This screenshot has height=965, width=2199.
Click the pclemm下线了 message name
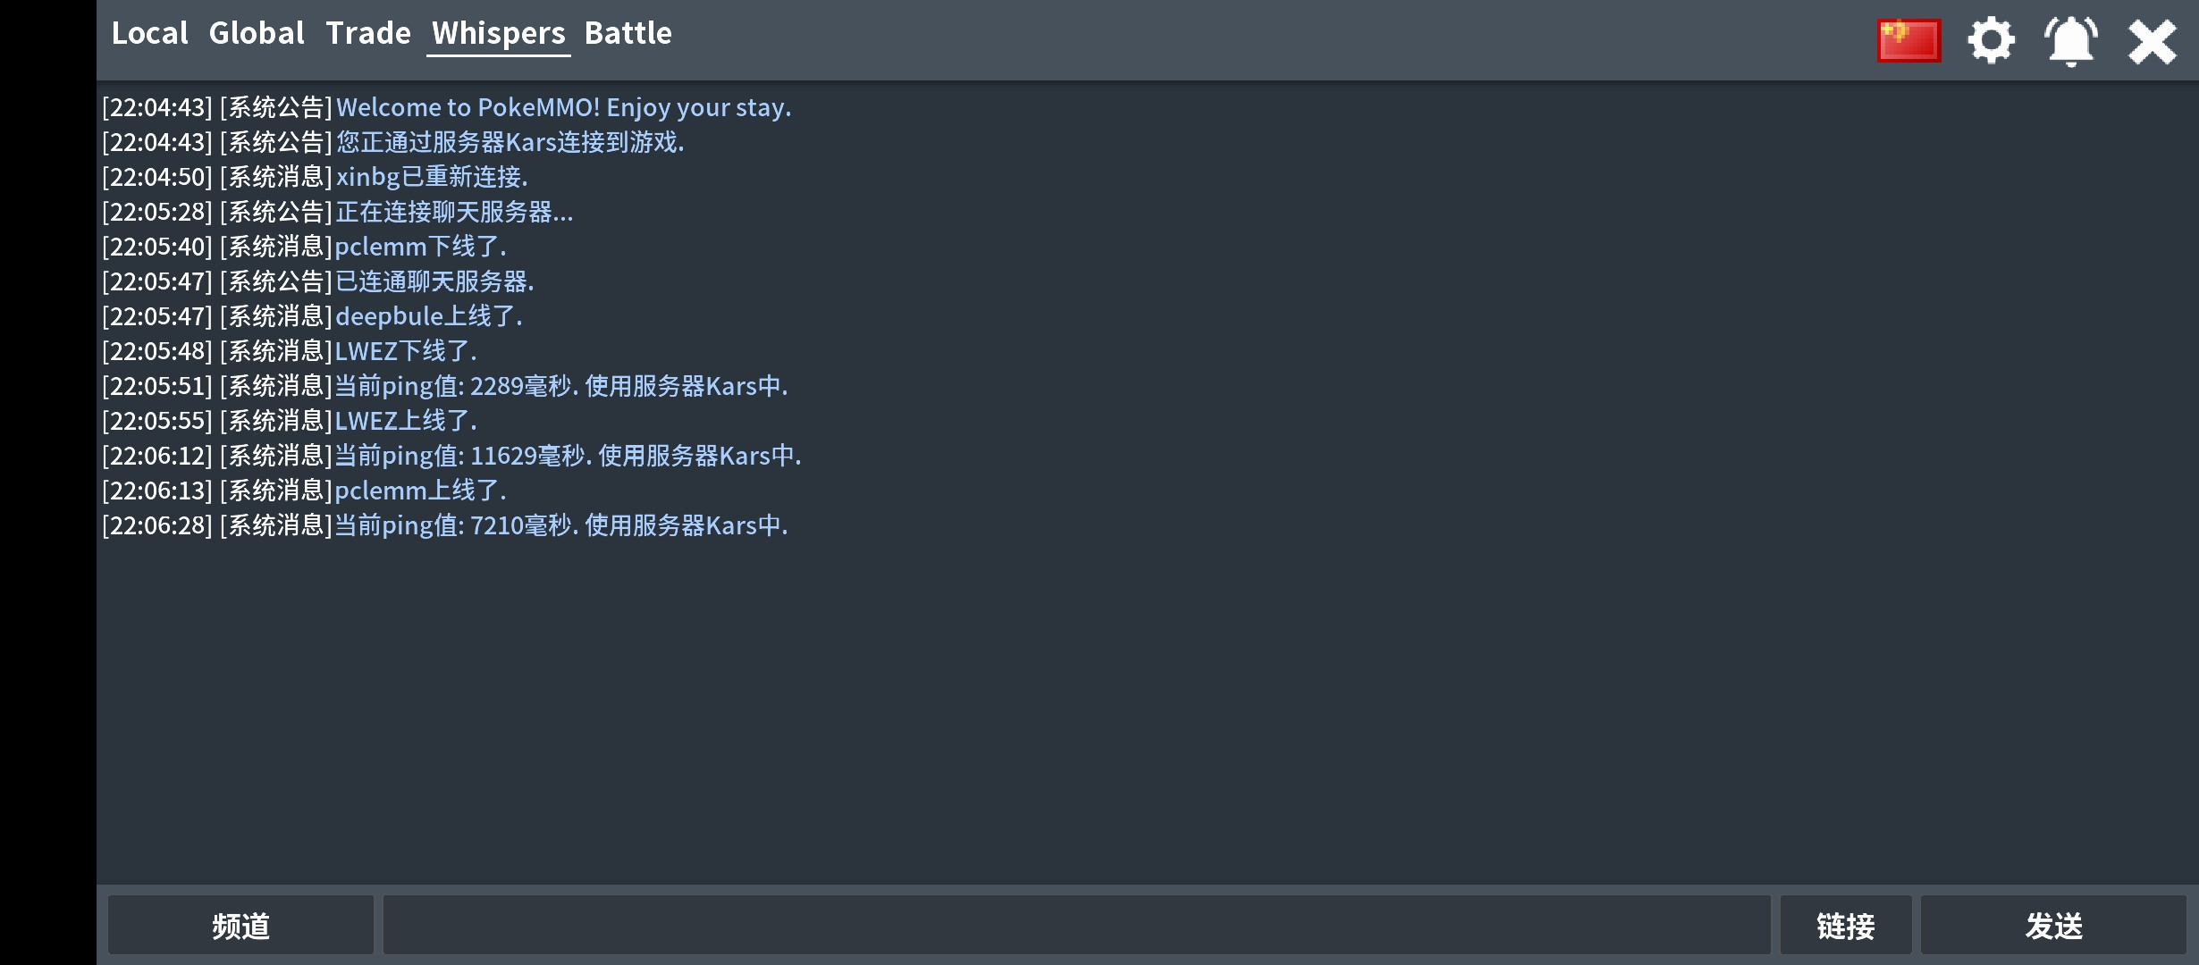pos(381,247)
